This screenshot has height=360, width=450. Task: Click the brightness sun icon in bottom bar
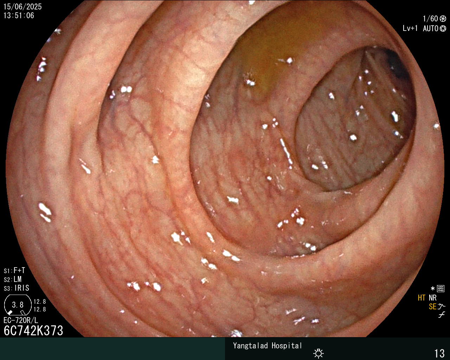click(319, 353)
